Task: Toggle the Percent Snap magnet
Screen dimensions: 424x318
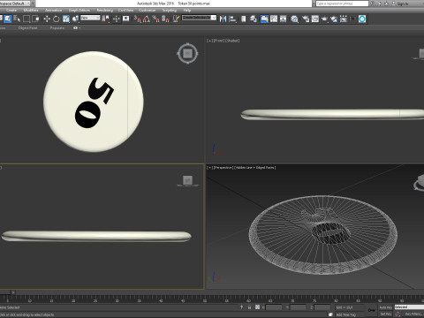Action: click(156, 19)
